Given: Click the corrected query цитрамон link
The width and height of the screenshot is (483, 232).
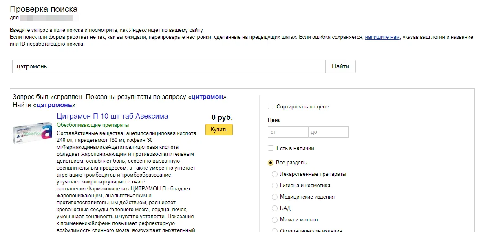Looking at the screenshot, I should coord(207,97).
